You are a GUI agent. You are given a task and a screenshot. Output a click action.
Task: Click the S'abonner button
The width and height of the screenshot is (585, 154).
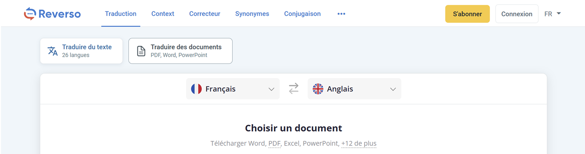coord(467,14)
